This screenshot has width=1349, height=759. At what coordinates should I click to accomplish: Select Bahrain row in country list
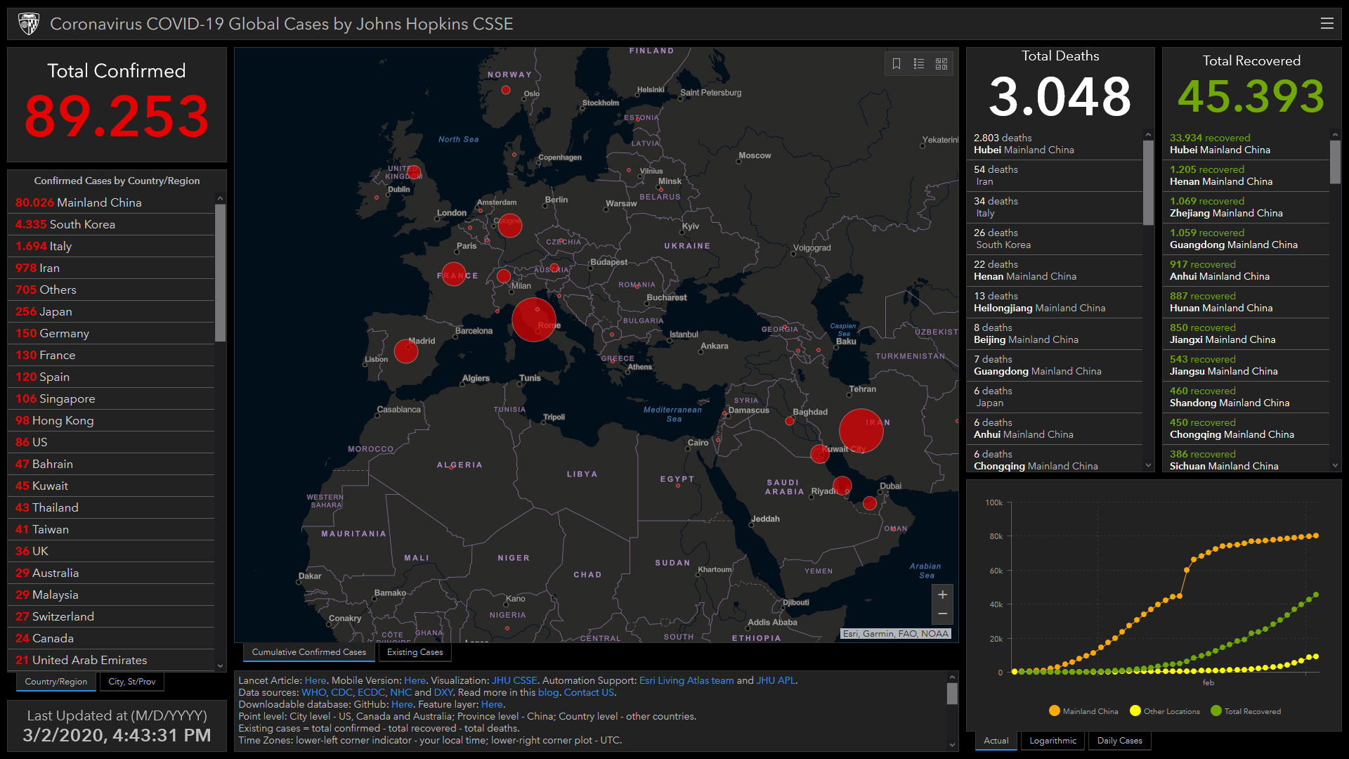(111, 464)
